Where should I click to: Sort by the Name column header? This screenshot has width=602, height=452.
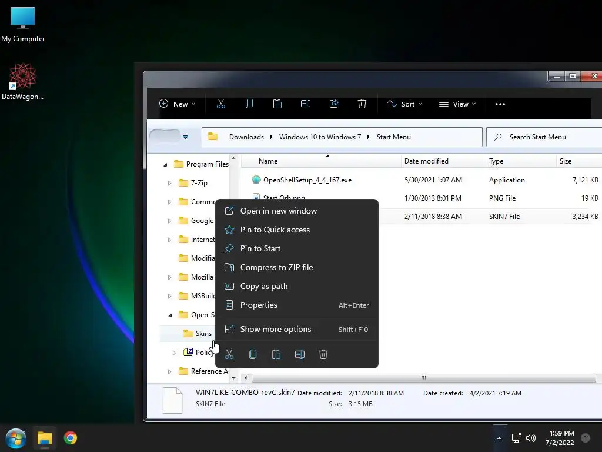pos(321,161)
